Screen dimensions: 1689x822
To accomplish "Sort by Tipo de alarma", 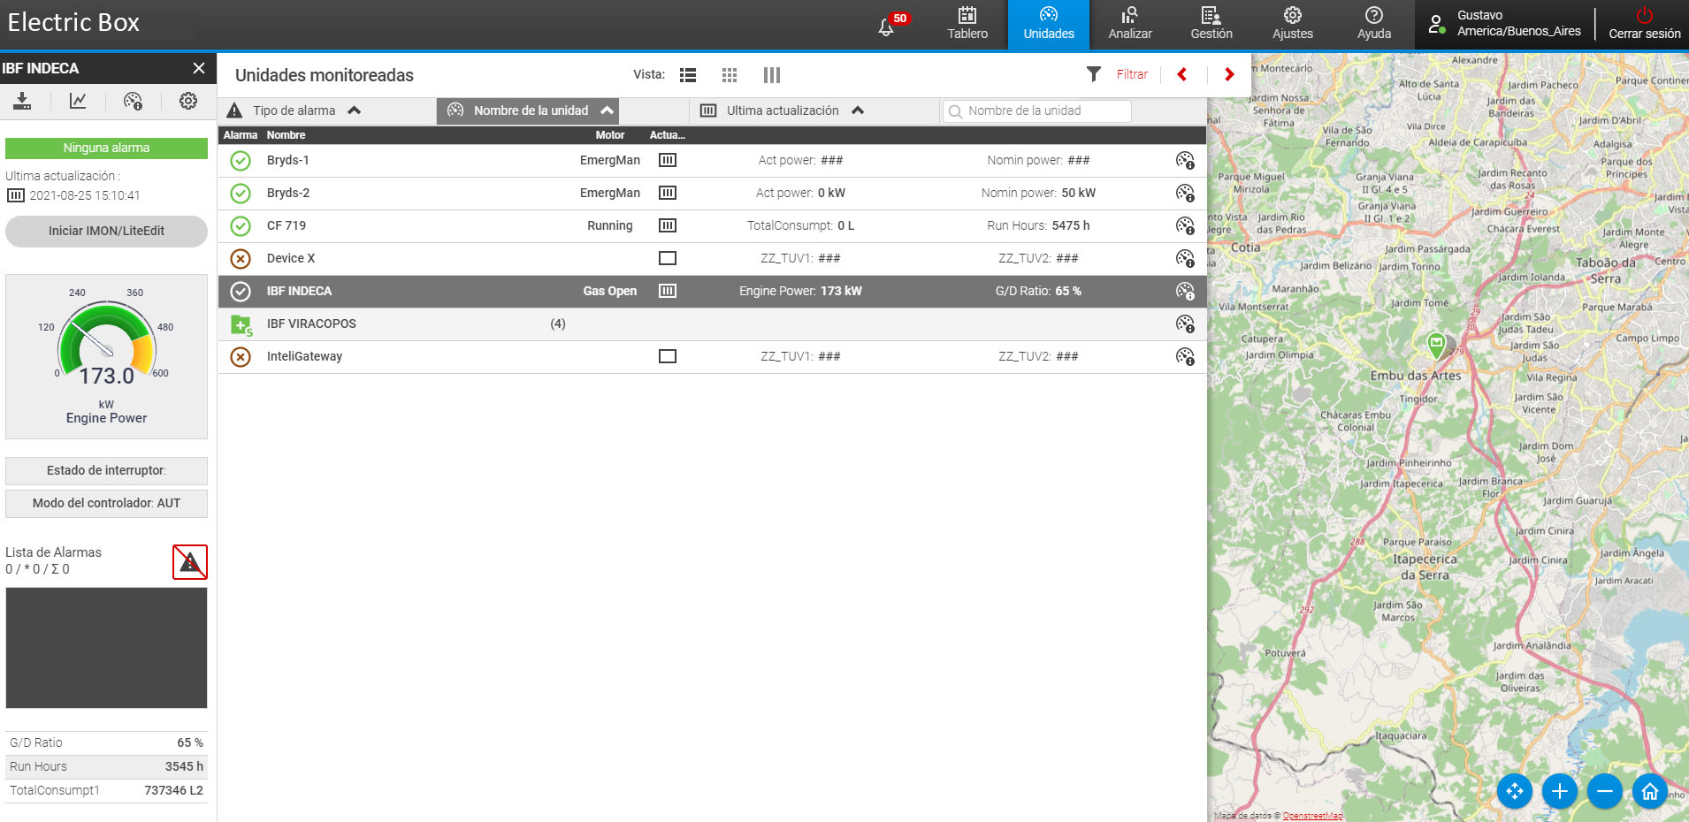I will pos(294,110).
